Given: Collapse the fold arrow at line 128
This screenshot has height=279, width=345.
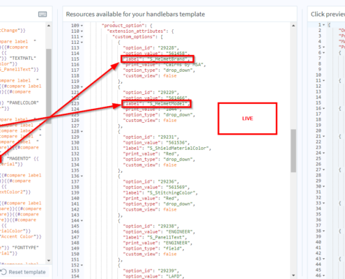Looking at the screenshot, I should pos(82,132).
